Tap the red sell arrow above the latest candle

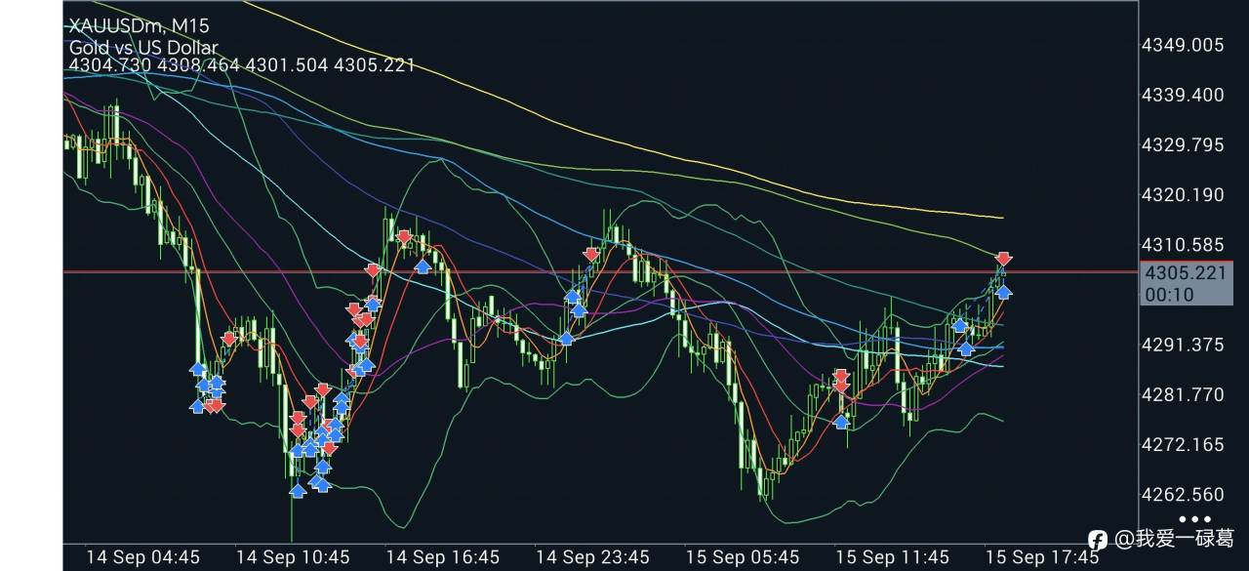pos(1003,260)
